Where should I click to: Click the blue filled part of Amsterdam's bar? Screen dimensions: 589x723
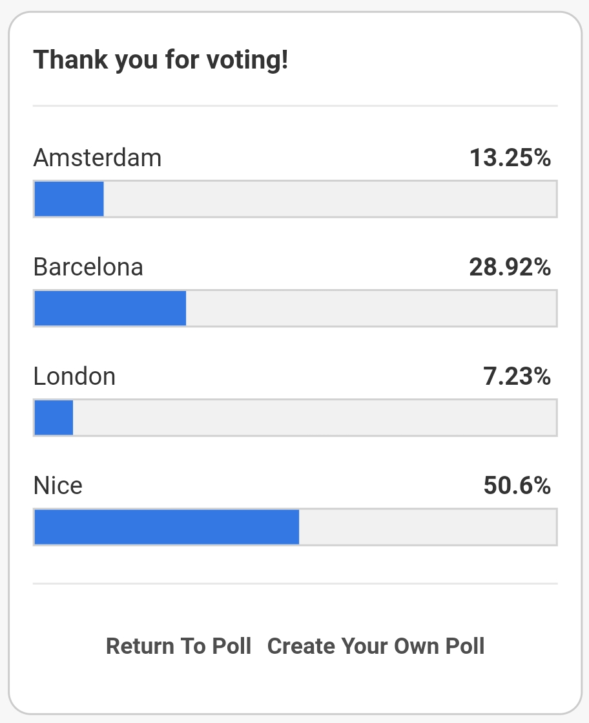click(69, 199)
